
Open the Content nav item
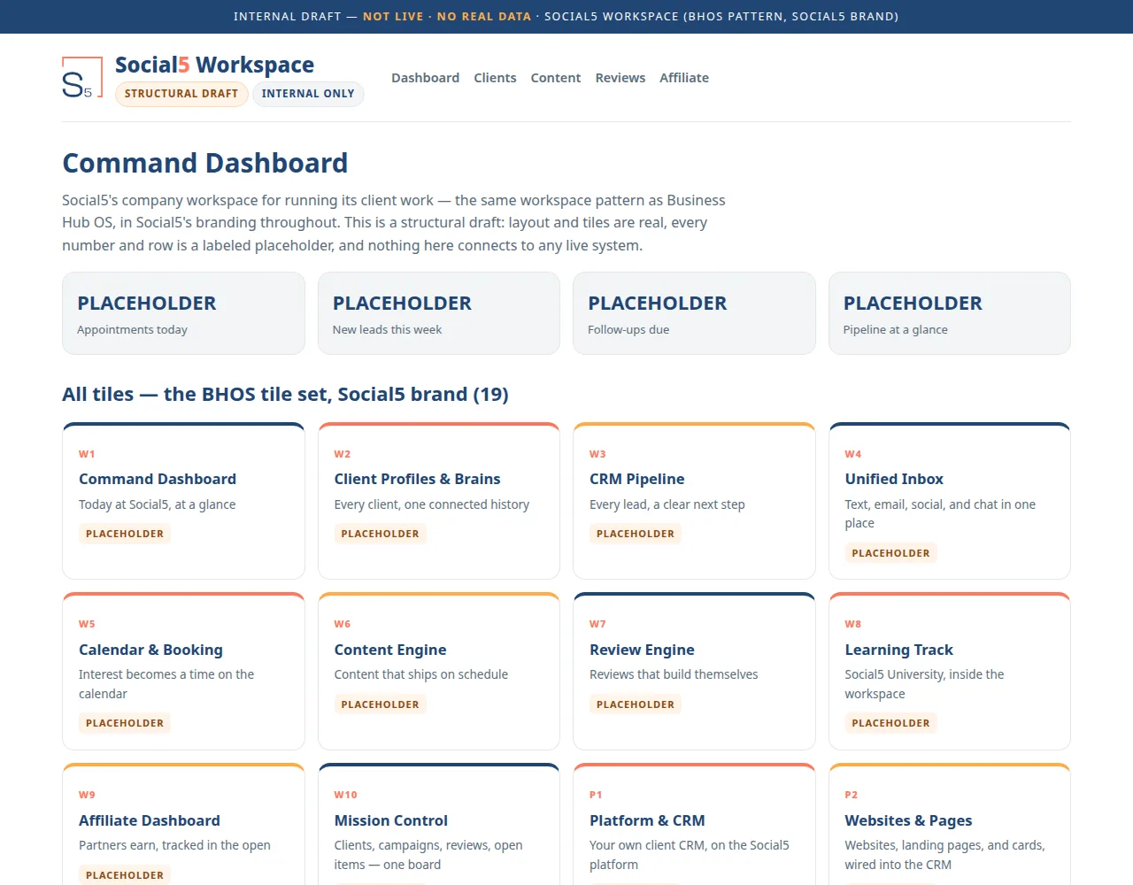click(556, 78)
